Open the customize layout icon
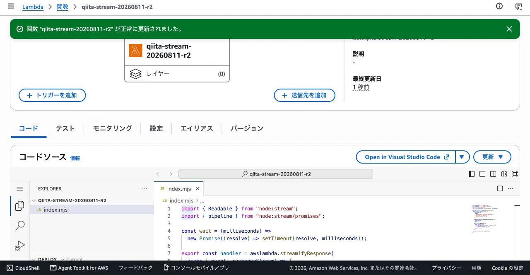Image resolution: width=530 pixels, height=275 pixels. [x=504, y=174]
